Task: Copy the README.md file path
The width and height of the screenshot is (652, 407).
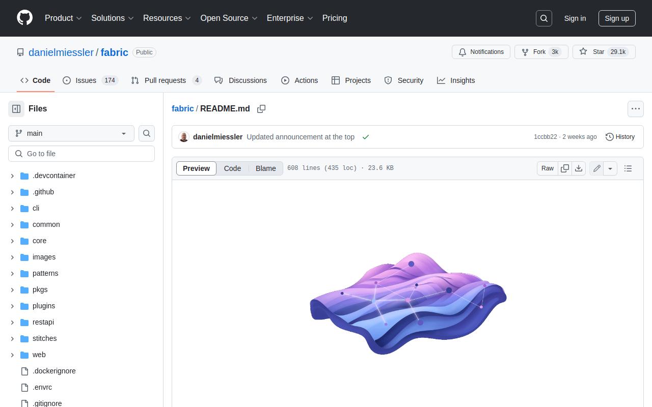Action: pyautogui.click(x=261, y=109)
